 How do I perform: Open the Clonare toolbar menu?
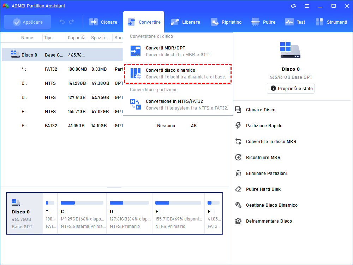coord(103,22)
